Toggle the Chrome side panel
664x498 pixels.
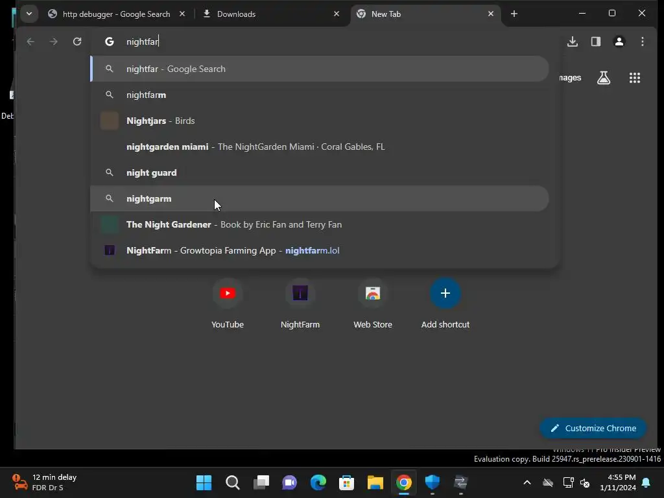(596, 41)
